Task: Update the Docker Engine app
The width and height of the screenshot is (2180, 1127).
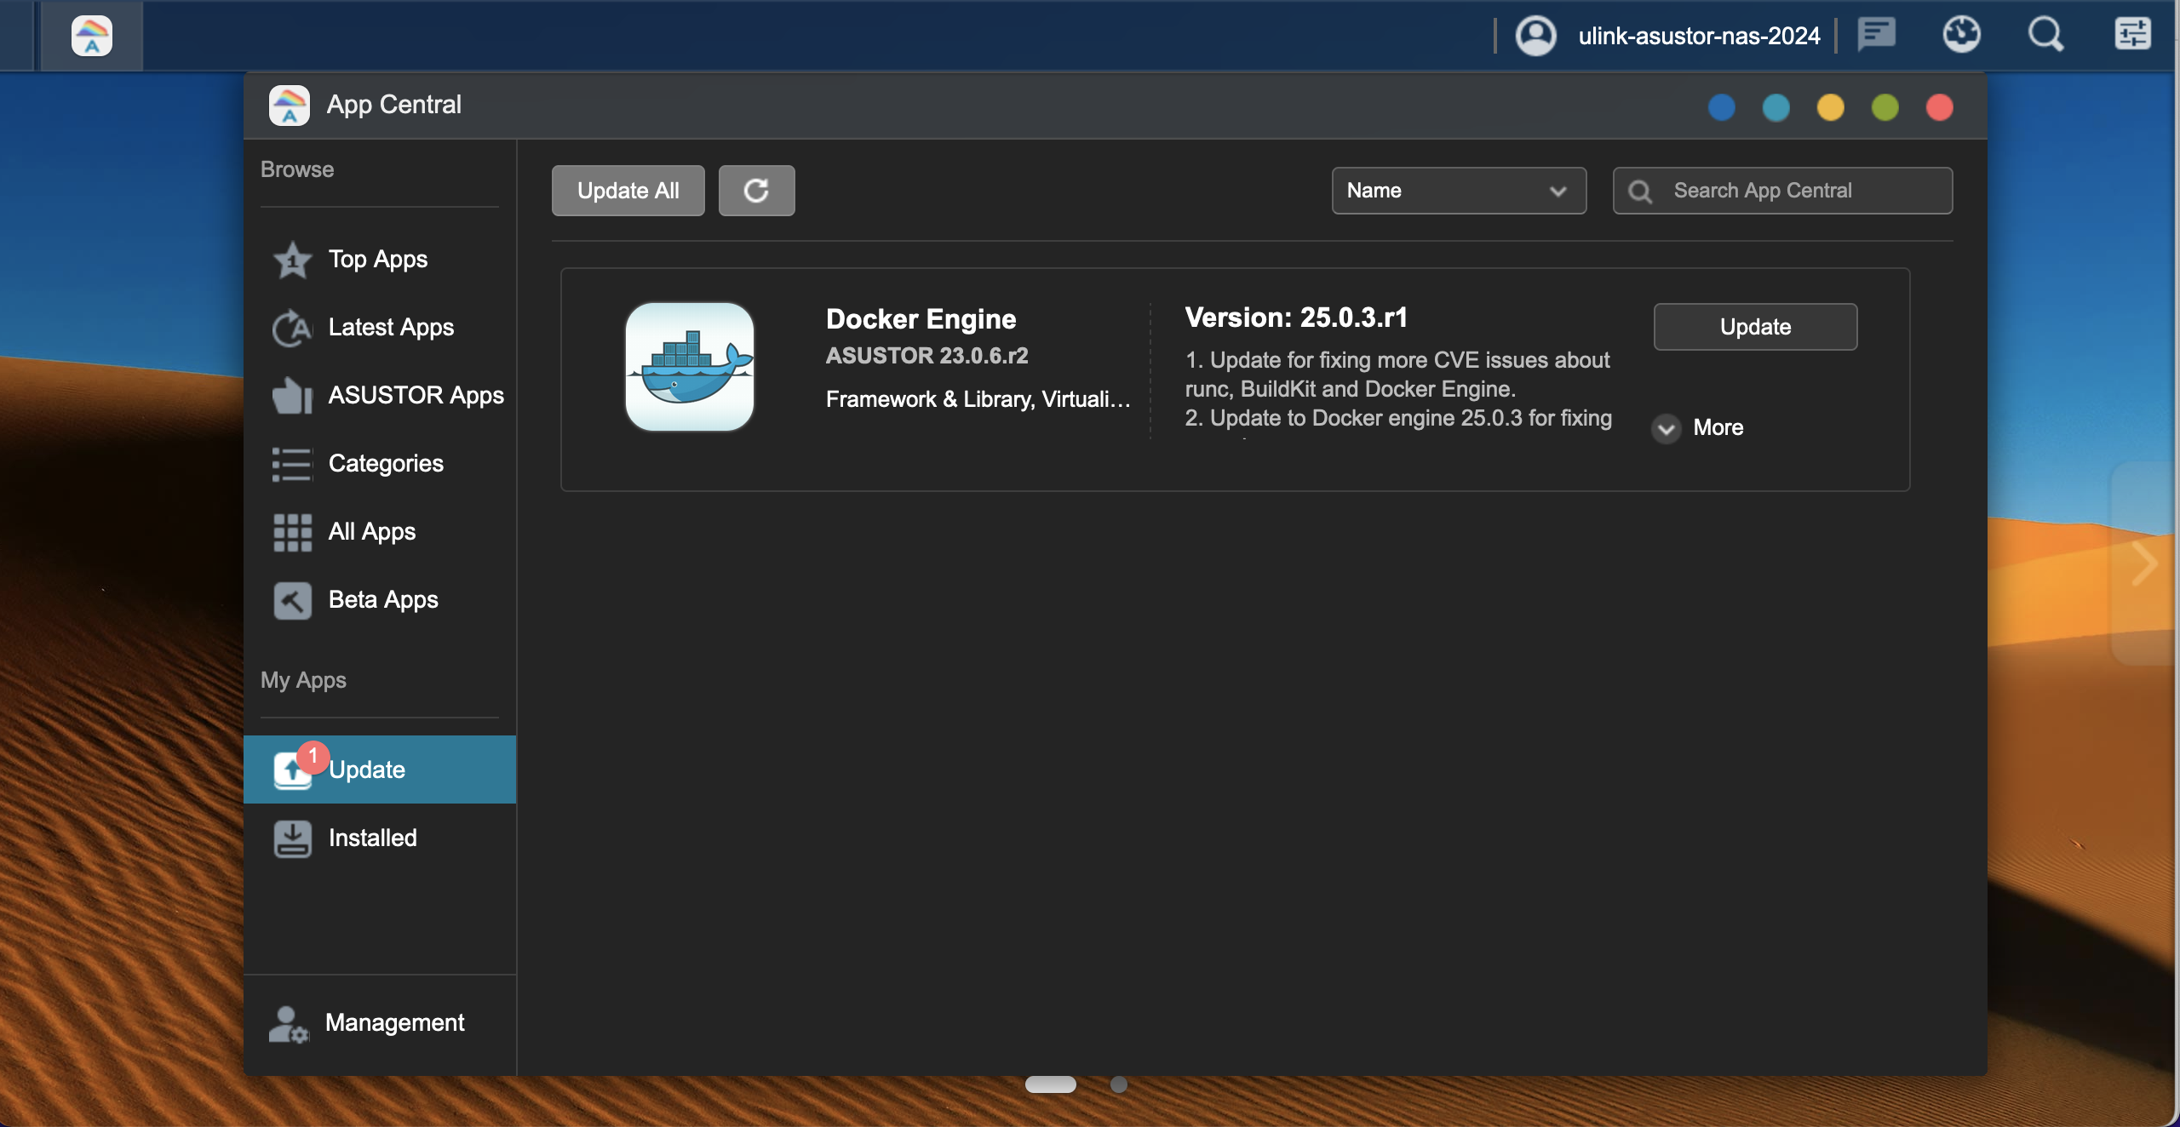Action: tap(1754, 327)
